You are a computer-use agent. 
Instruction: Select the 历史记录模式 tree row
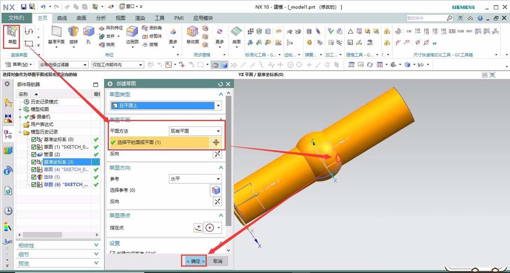[44, 102]
